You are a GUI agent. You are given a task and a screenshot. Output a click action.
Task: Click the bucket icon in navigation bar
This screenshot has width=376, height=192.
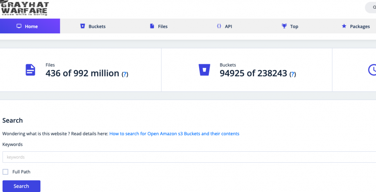point(83,26)
